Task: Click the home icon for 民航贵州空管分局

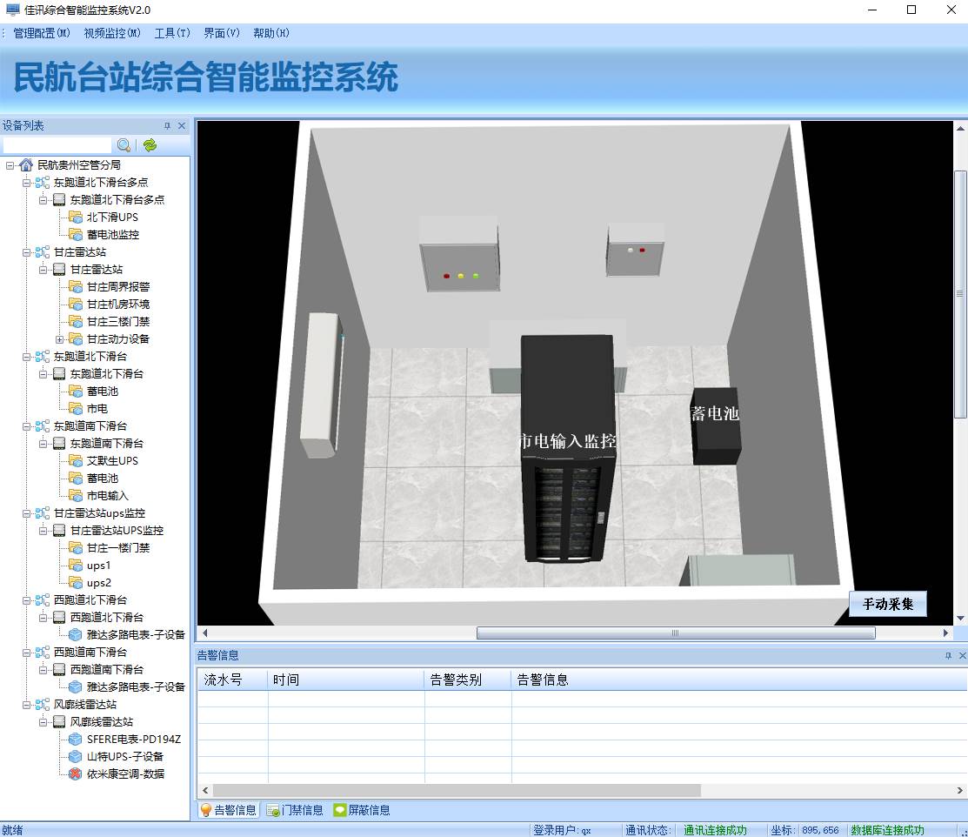Action: coord(26,164)
